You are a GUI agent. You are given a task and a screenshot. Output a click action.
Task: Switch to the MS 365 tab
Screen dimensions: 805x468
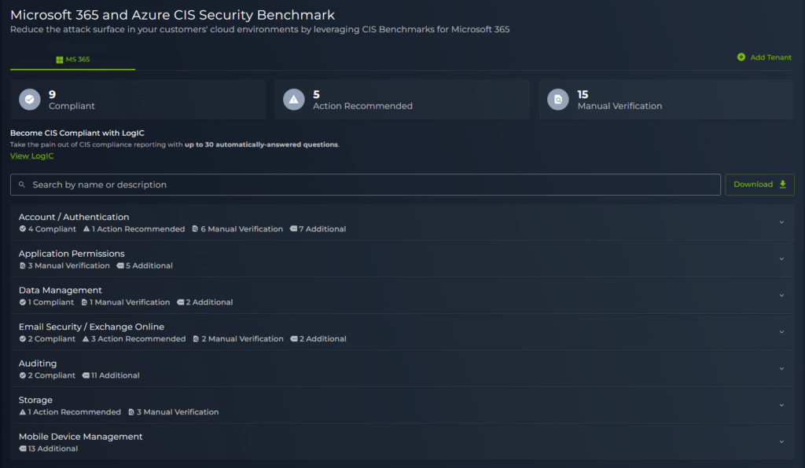pos(72,60)
